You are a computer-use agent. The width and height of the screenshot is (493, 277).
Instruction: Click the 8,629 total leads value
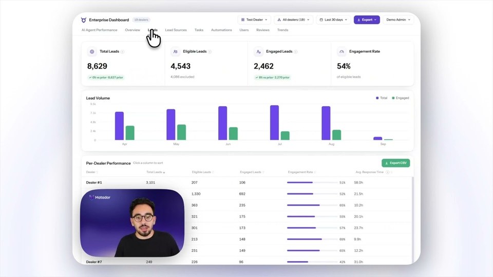(x=97, y=66)
